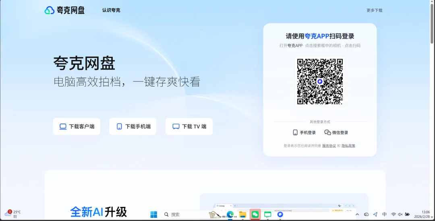Open the green chat bubble taskbar app

coord(268,214)
